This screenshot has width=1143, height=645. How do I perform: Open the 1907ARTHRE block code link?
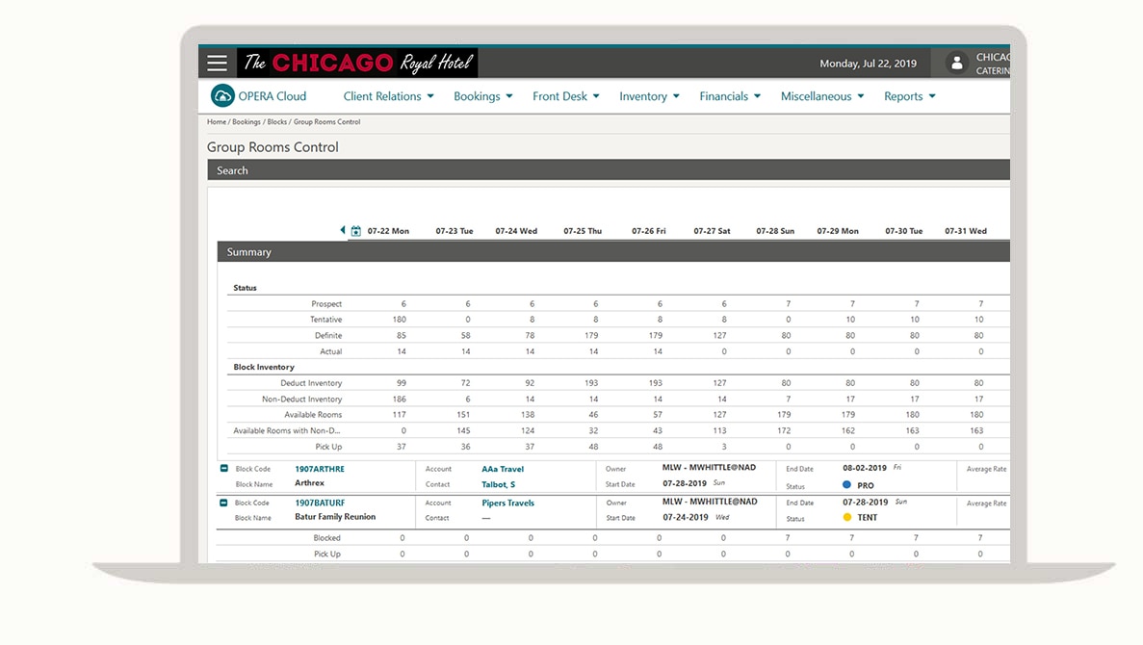319,469
